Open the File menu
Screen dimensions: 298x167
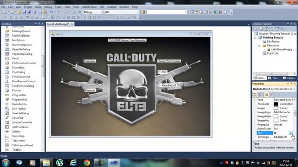tap(3, 7)
